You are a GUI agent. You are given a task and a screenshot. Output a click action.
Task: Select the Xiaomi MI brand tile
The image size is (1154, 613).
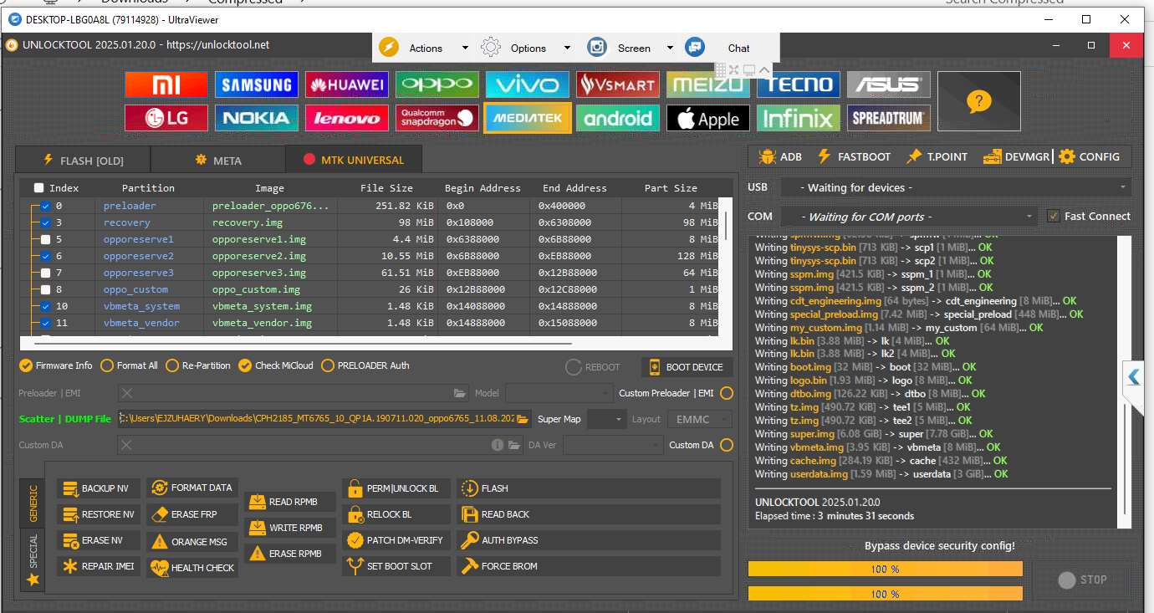click(x=166, y=84)
